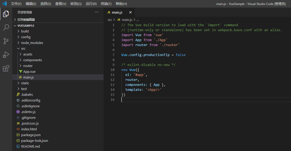Click the git icon beside .gitignore

18,118
